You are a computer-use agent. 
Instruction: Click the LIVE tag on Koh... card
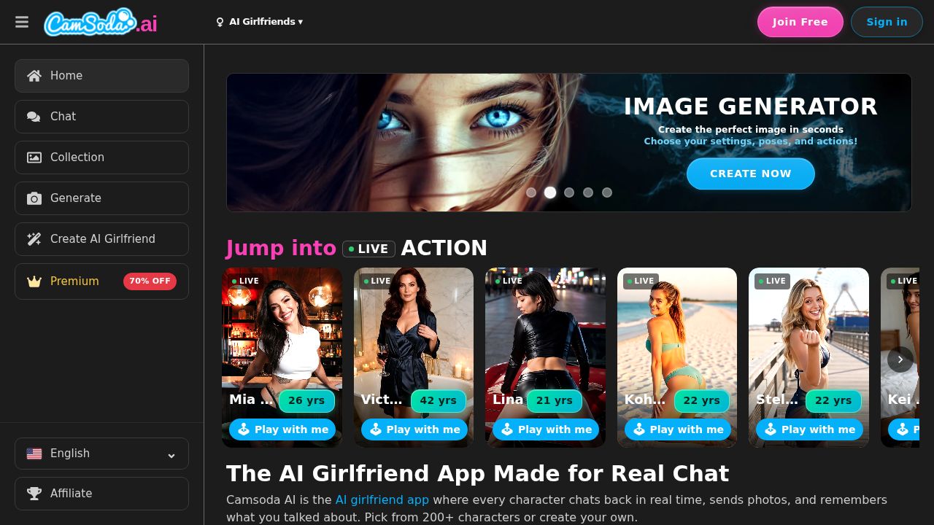coord(641,281)
